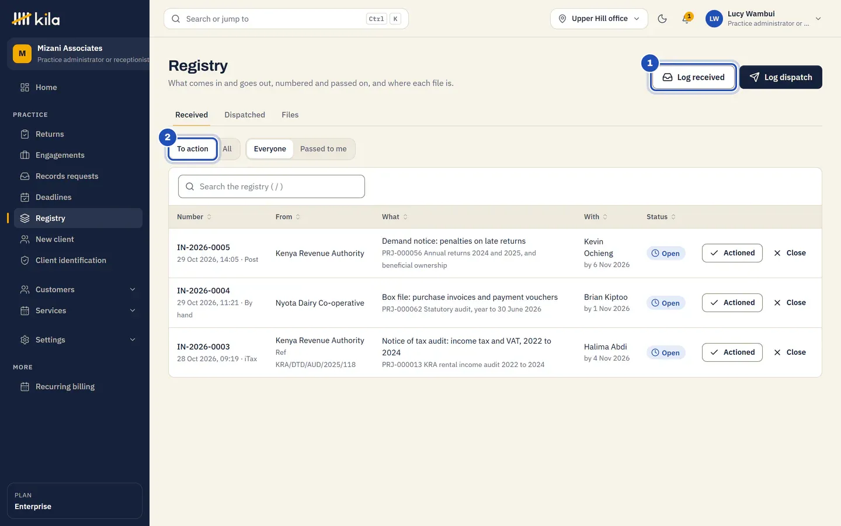Switch to the Received tab
The width and height of the screenshot is (841, 526).
coord(192,115)
